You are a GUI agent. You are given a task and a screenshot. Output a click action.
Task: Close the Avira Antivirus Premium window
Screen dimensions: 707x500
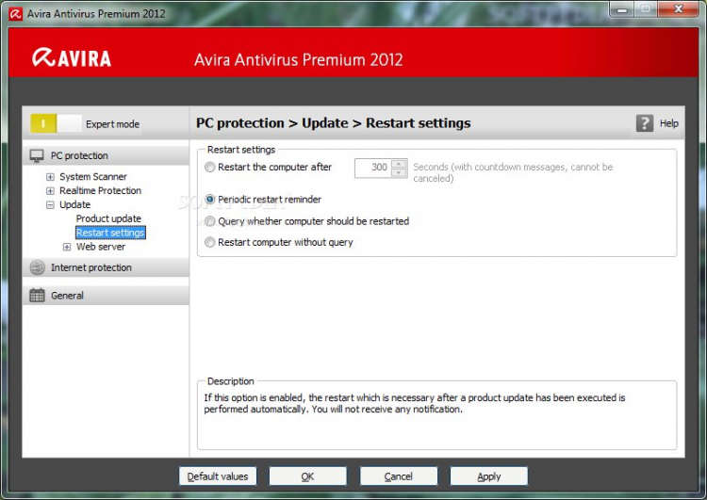pos(678,9)
